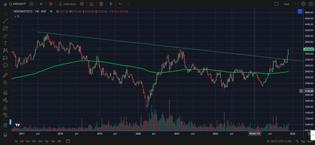Toggle stay in drawing mode pencil-lock
The width and height of the screenshot is (315, 145).
pyautogui.click(x=6, y=100)
